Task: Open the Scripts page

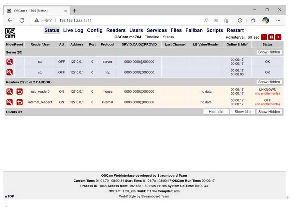Action: pos(215,30)
